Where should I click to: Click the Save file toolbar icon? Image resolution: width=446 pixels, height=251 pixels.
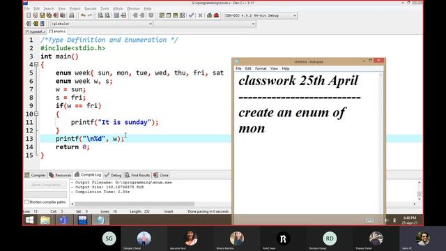pyautogui.click(x=42, y=15)
